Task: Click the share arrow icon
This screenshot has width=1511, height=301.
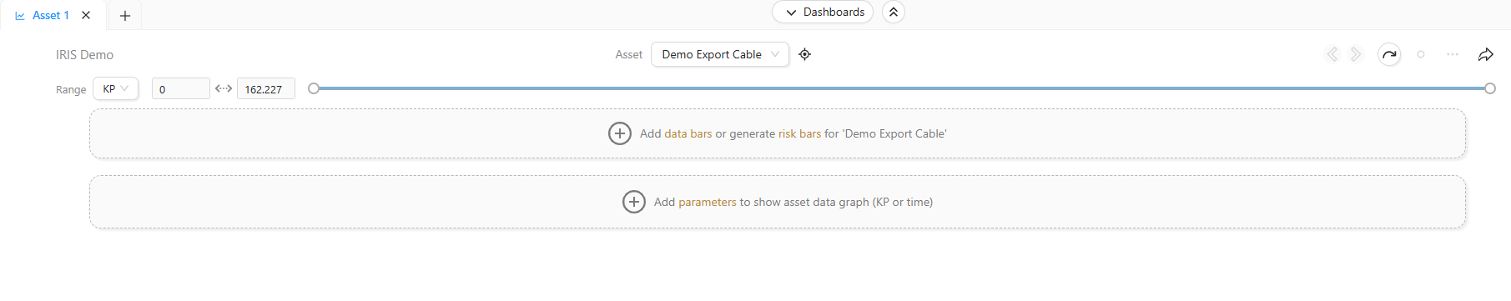Action: coord(1485,54)
